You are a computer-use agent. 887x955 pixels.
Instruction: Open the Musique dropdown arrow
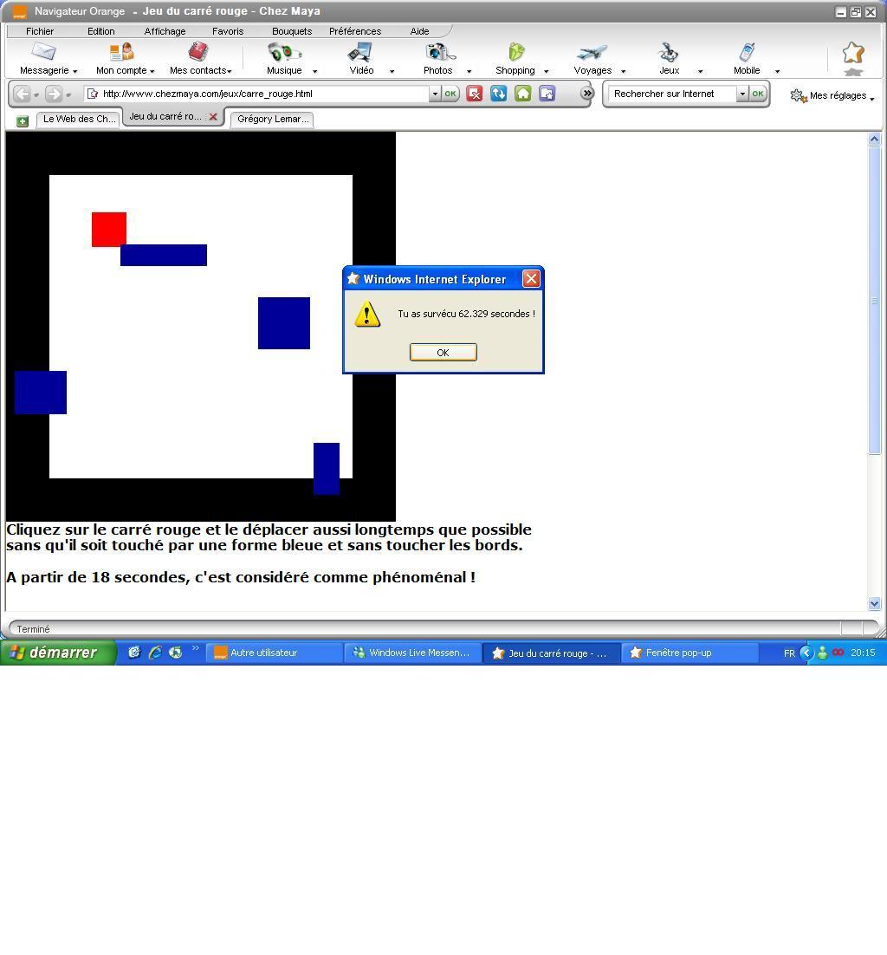click(314, 71)
